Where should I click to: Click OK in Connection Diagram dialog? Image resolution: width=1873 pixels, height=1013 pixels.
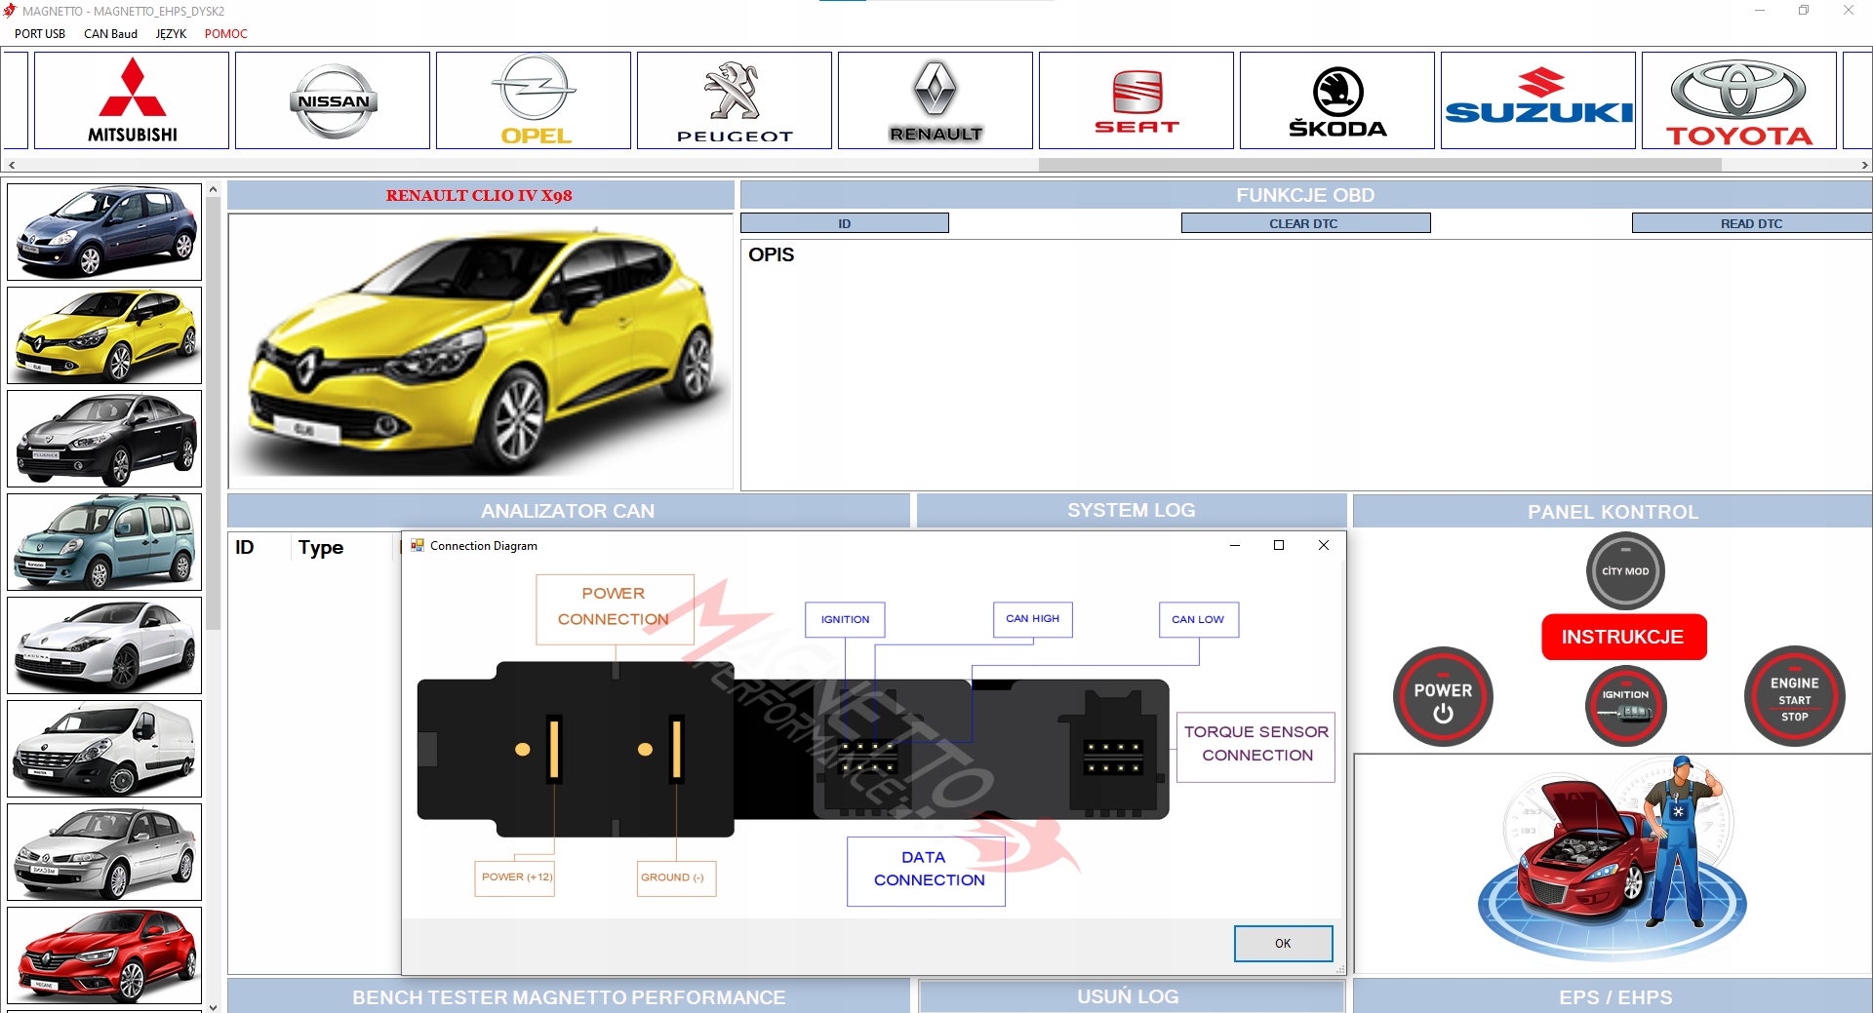tap(1283, 943)
